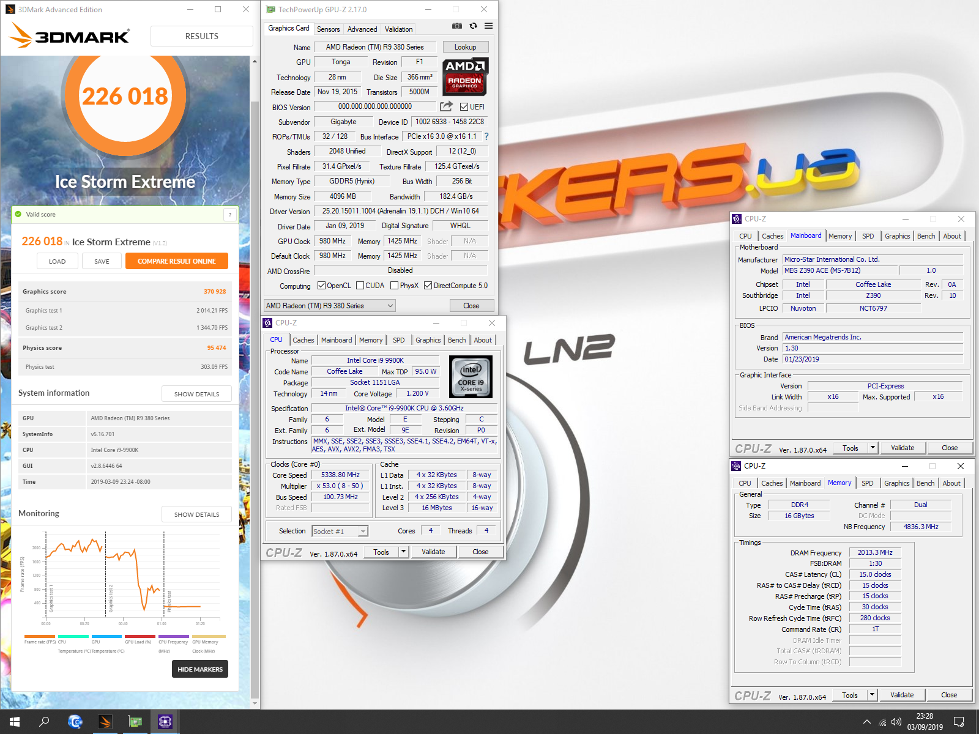Click the red GPU Load legend swatch
This screenshot has height=734, width=979.
[140, 636]
